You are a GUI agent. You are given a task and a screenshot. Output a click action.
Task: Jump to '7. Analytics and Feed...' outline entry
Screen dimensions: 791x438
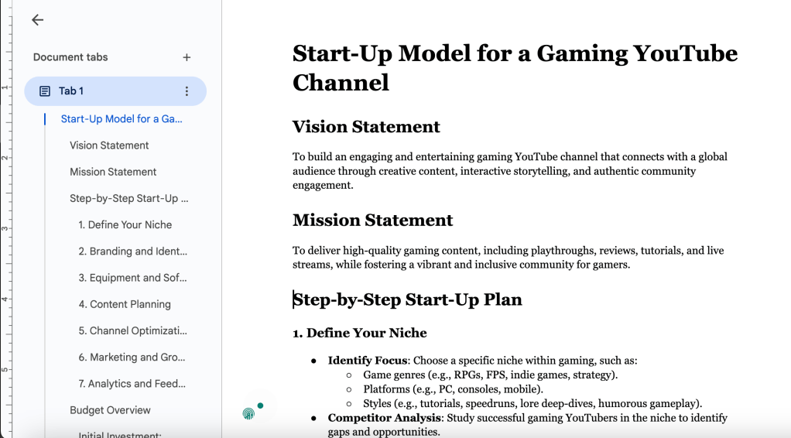[x=132, y=384]
